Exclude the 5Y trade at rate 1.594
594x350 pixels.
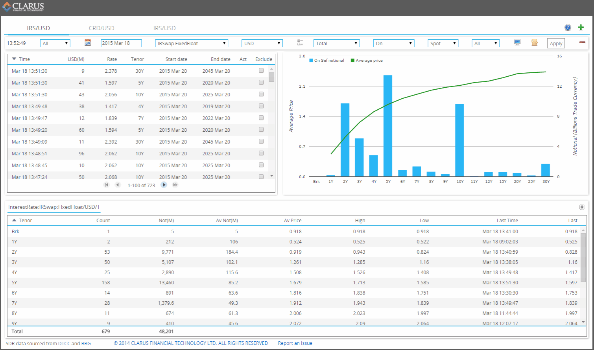click(261, 130)
